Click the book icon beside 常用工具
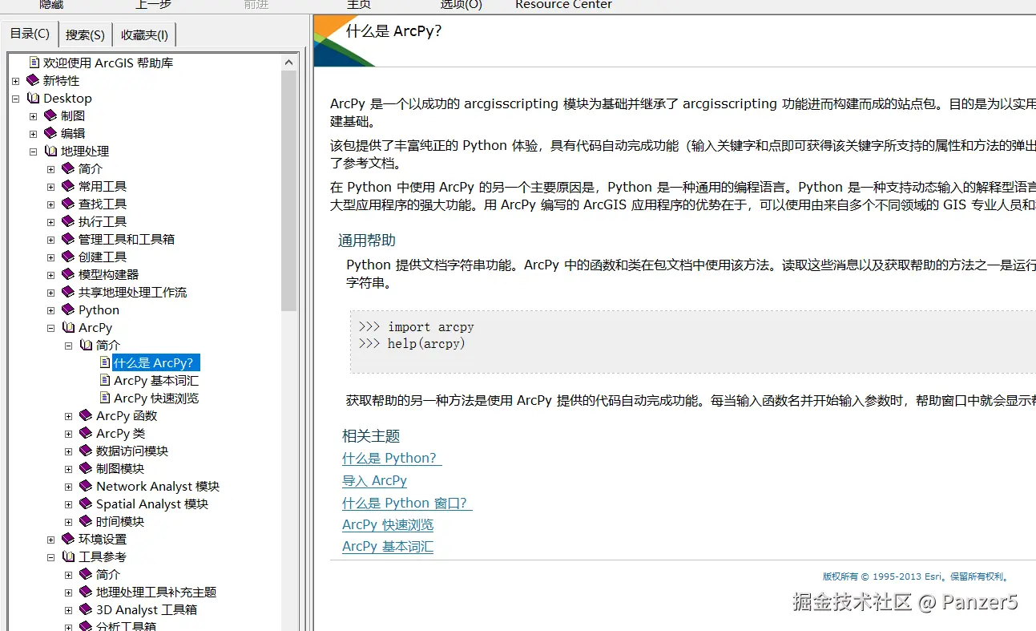The image size is (1036, 631). pyautogui.click(x=68, y=186)
